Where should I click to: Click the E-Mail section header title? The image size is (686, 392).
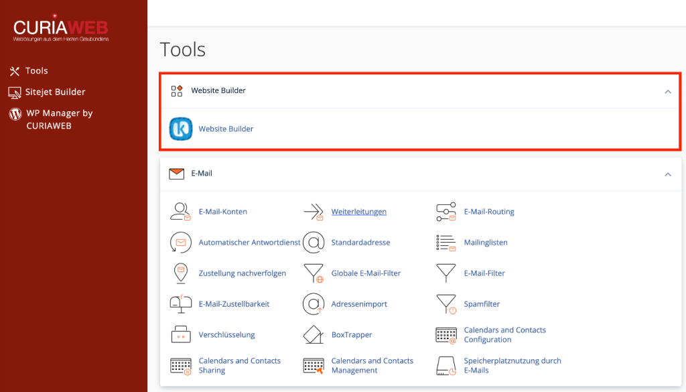coord(202,174)
